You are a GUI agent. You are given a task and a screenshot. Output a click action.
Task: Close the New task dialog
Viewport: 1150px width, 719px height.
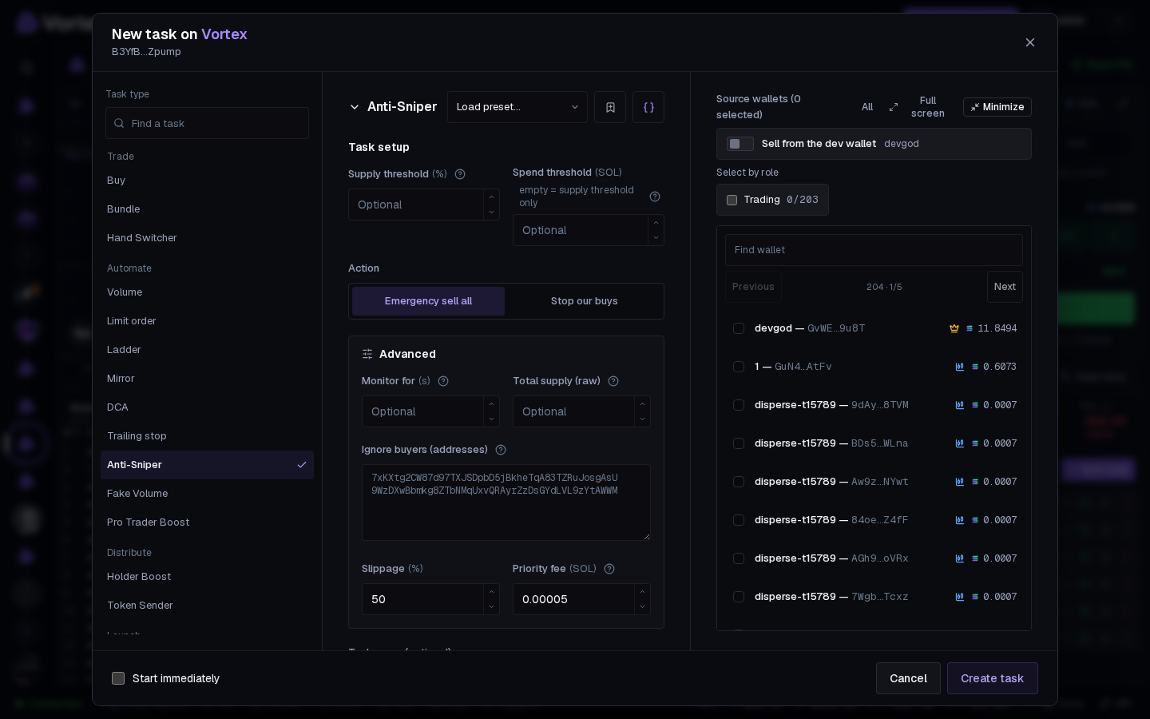[x=1030, y=42]
